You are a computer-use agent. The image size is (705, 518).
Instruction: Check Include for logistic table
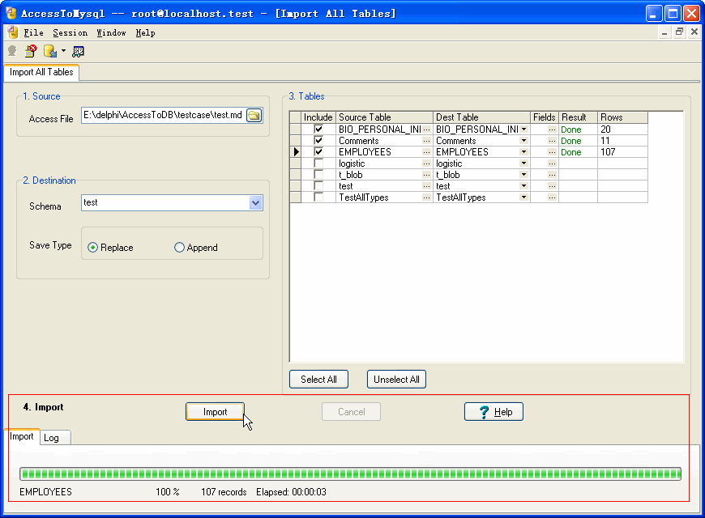point(318,163)
